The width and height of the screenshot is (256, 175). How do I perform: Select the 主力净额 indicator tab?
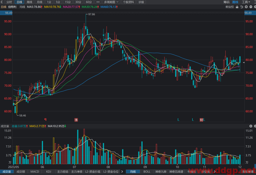(77, 172)
